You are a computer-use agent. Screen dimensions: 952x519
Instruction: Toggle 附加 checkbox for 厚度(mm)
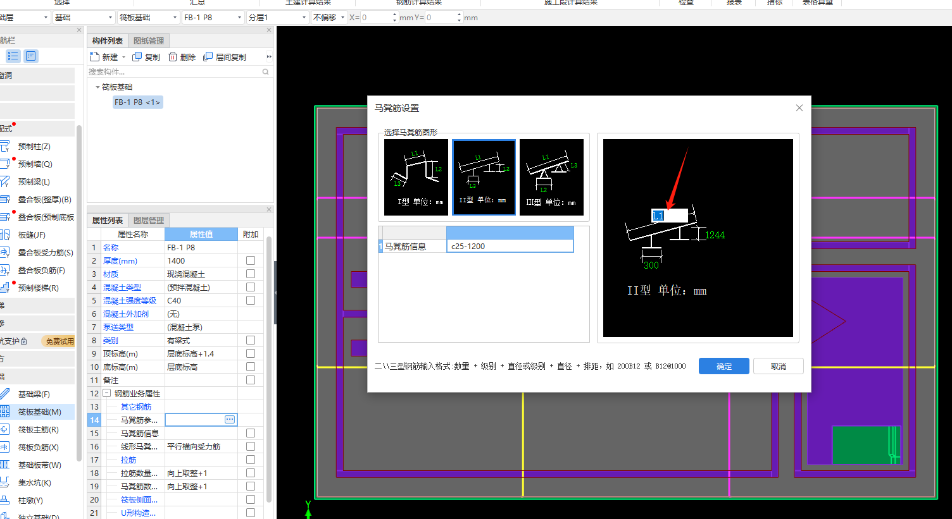251,260
